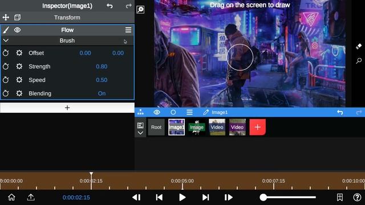Open gear settings for Blending
365x205 pixels.
coord(19,93)
